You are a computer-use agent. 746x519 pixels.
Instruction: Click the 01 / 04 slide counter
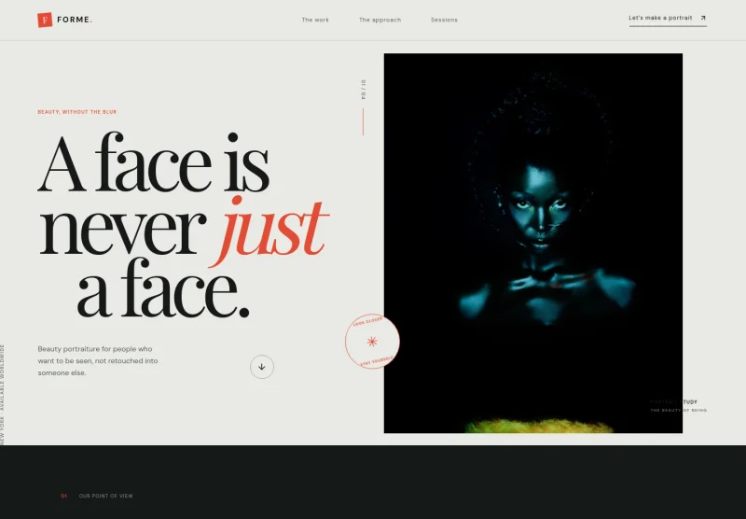tap(364, 89)
